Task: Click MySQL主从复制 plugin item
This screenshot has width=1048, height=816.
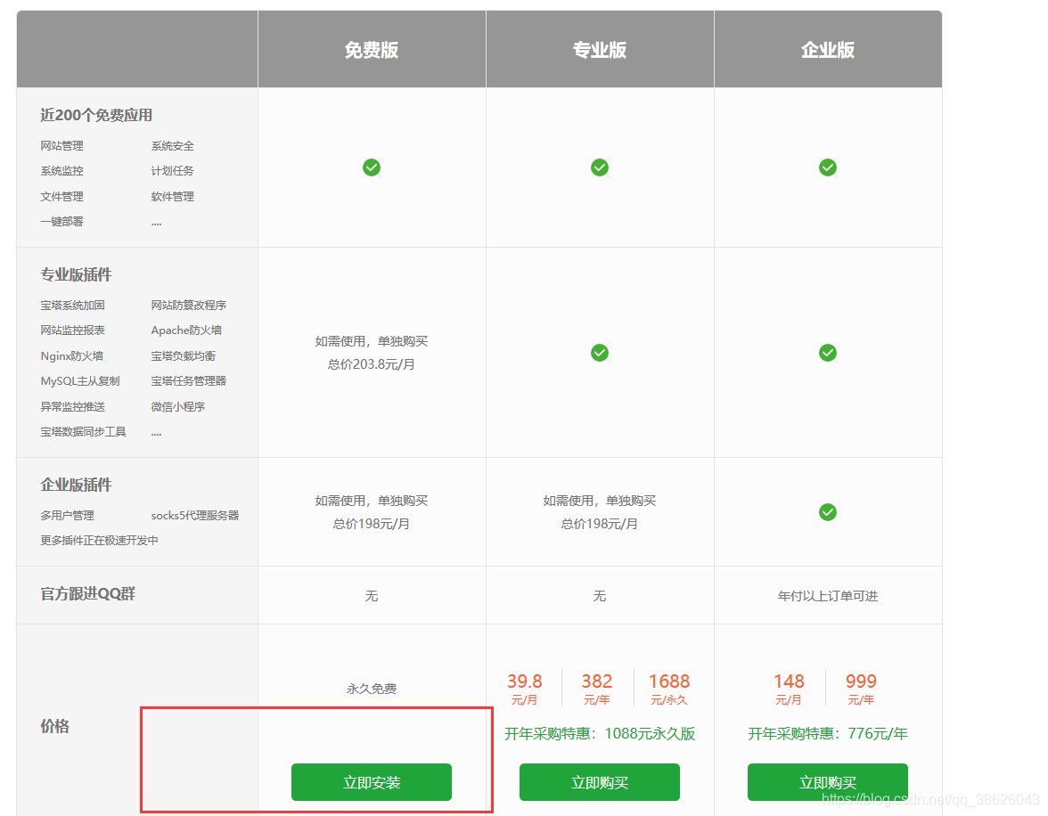Action: coord(80,381)
